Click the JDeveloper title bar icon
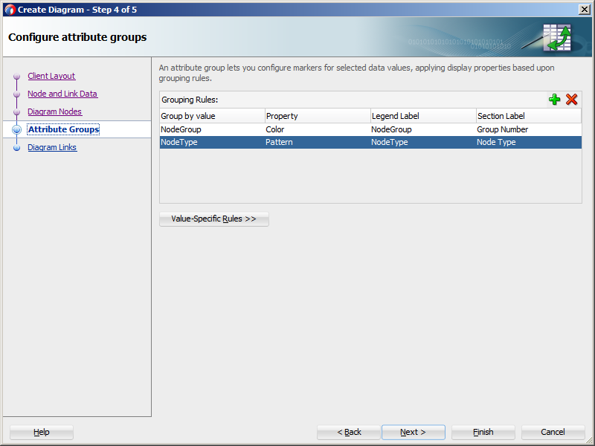 [10, 10]
